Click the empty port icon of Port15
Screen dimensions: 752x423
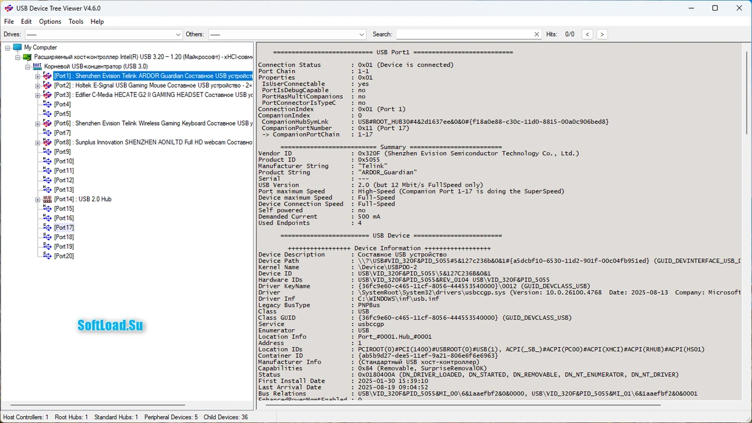pyautogui.click(x=48, y=208)
